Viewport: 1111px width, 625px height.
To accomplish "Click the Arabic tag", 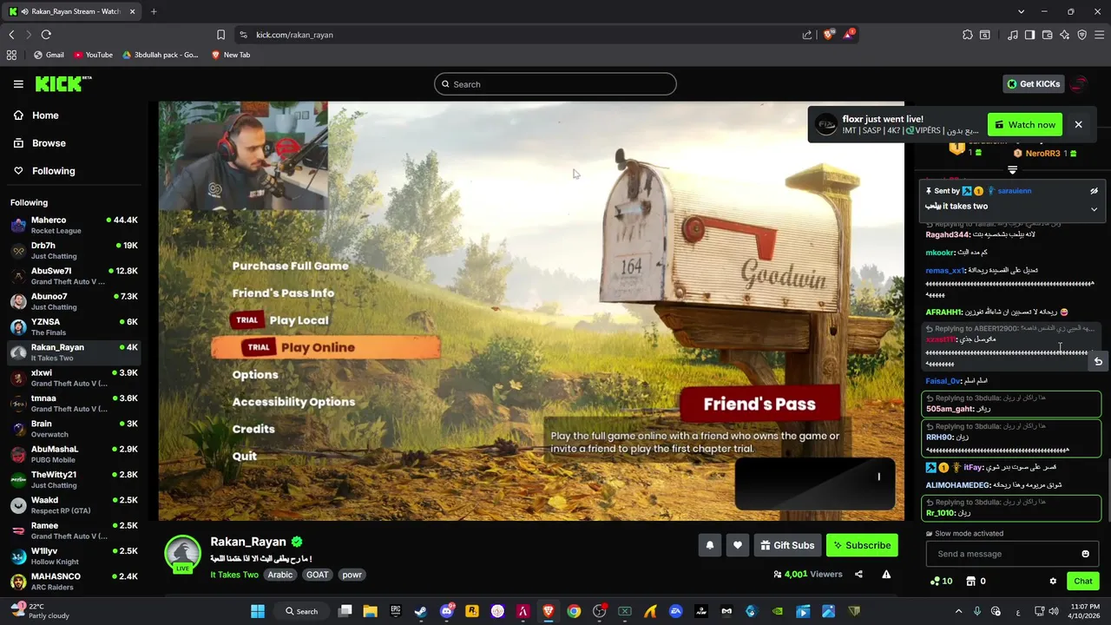I will pos(280,575).
